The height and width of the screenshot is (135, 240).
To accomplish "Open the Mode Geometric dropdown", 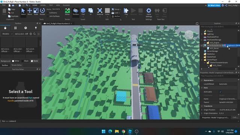I will click(x=57, y=9).
